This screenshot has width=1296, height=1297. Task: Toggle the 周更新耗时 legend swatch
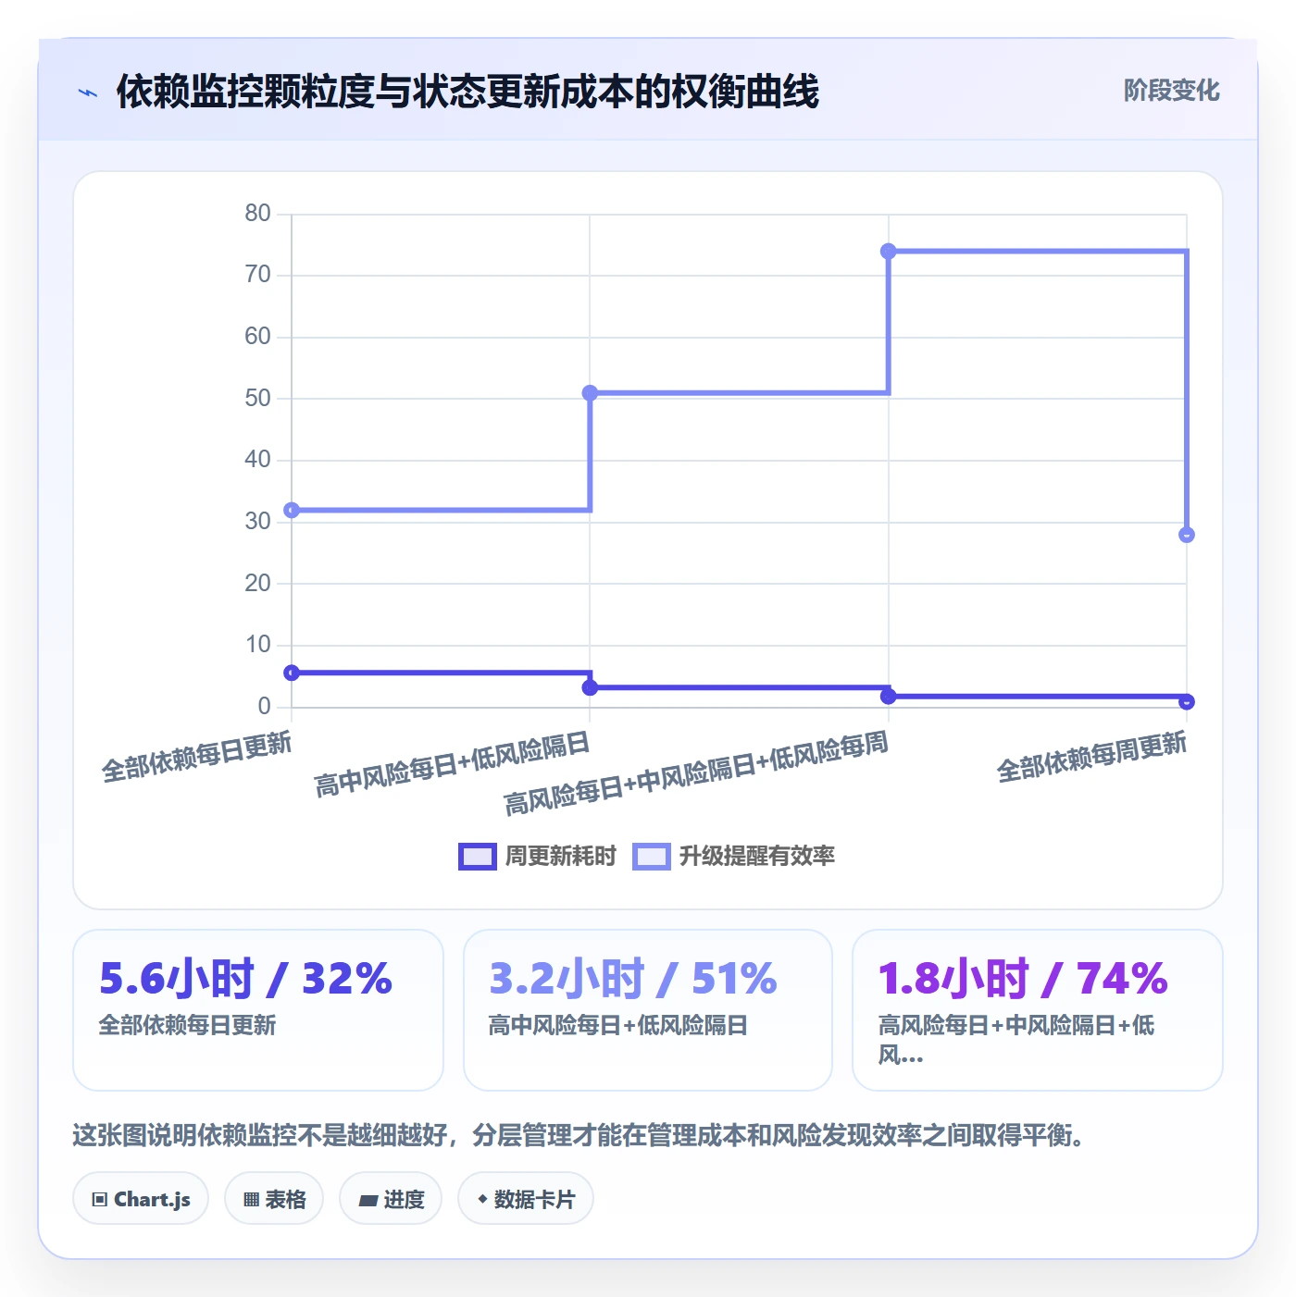478,857
